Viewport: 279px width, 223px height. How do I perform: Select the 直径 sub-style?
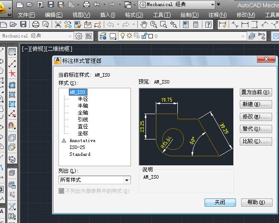pyautogui.click(x=83, y=127)
